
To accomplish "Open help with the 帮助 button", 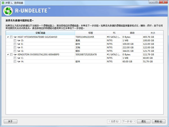I will pos(159,121).
